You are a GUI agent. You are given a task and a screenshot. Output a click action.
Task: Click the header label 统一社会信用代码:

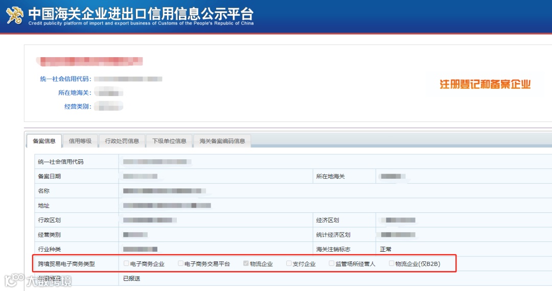pyautogui.click(x=66, y=79)
